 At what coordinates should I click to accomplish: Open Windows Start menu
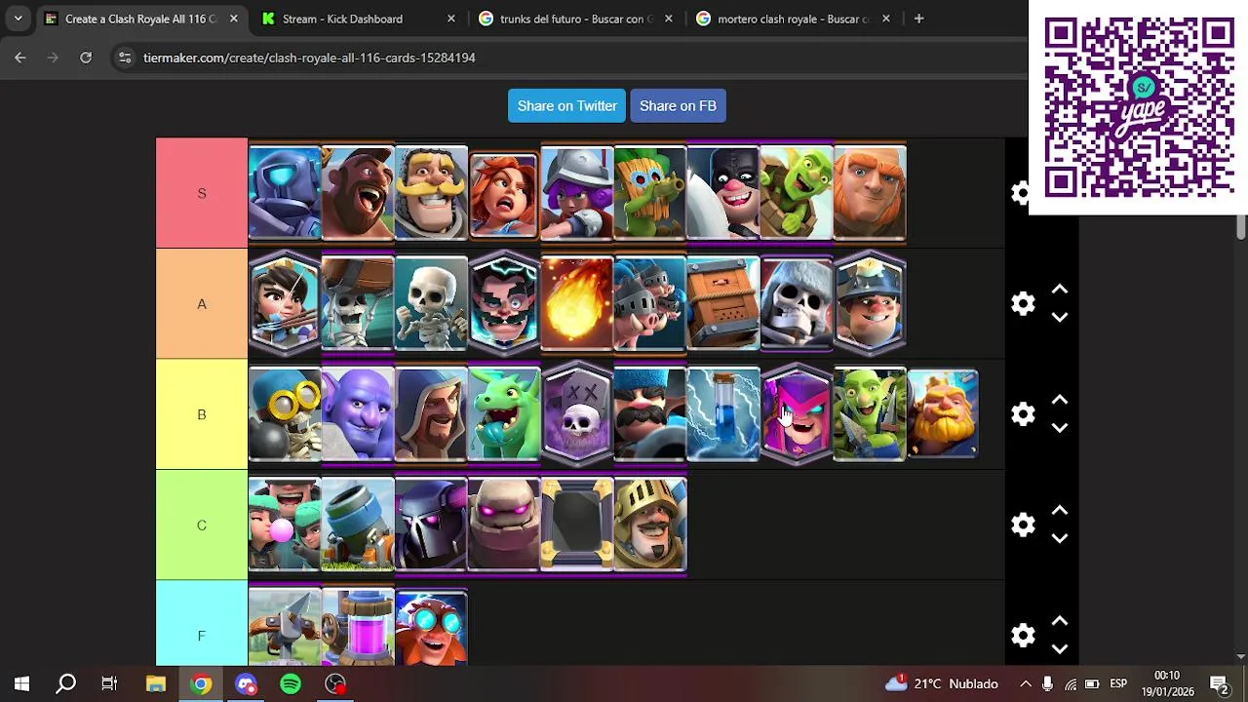coord(21,683)
